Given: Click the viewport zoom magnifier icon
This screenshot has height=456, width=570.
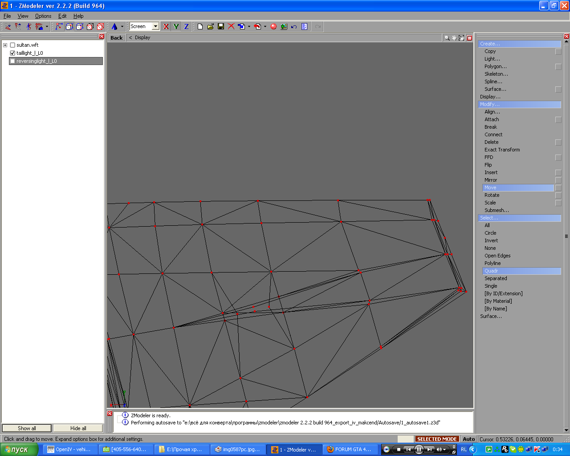Looking at the screenshot, I should (x=447, y=38).
